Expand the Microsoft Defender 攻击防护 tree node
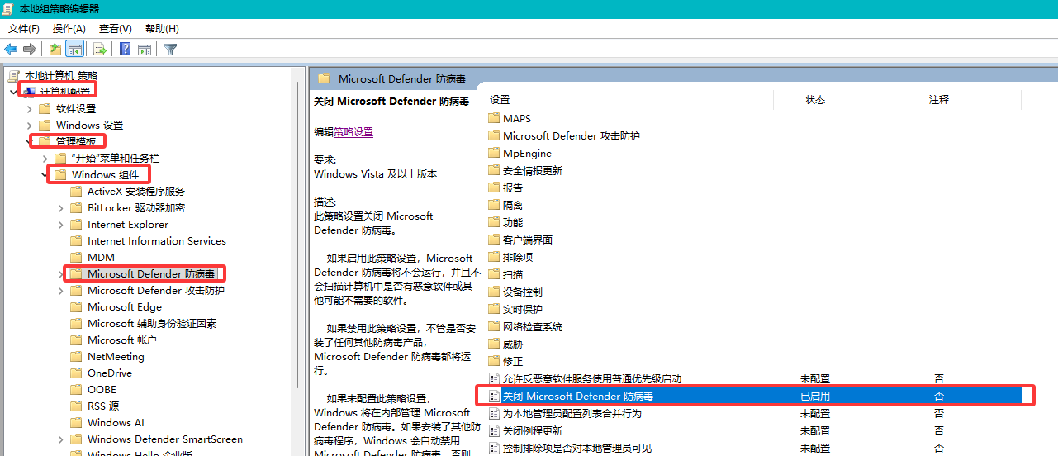 61,290
